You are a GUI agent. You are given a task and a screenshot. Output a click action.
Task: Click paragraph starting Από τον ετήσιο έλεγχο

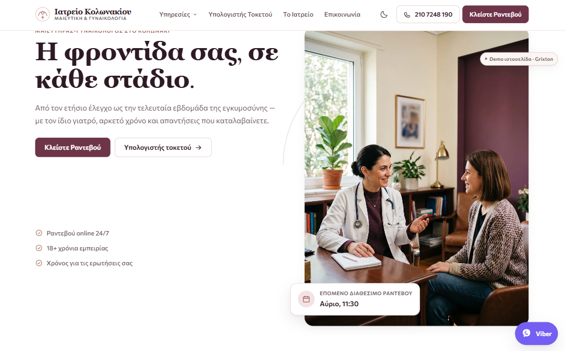(x=155, y=114)
